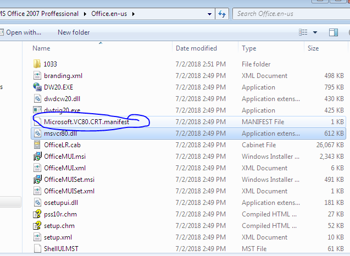Click the MANIFEST File type cell
The width and height of the screenshot is (350, 256).
point(263,122)
